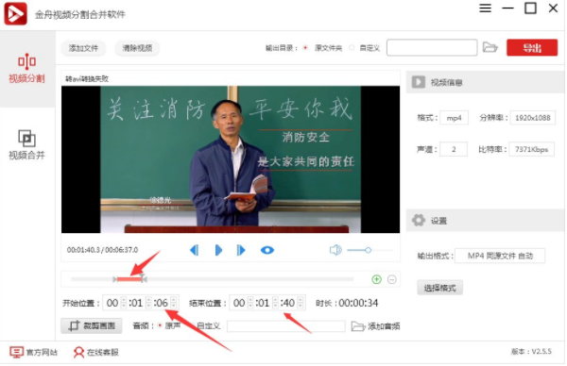
Task: Click 选择格式 button
Action: pyautogui.click(x=440, y=288)
